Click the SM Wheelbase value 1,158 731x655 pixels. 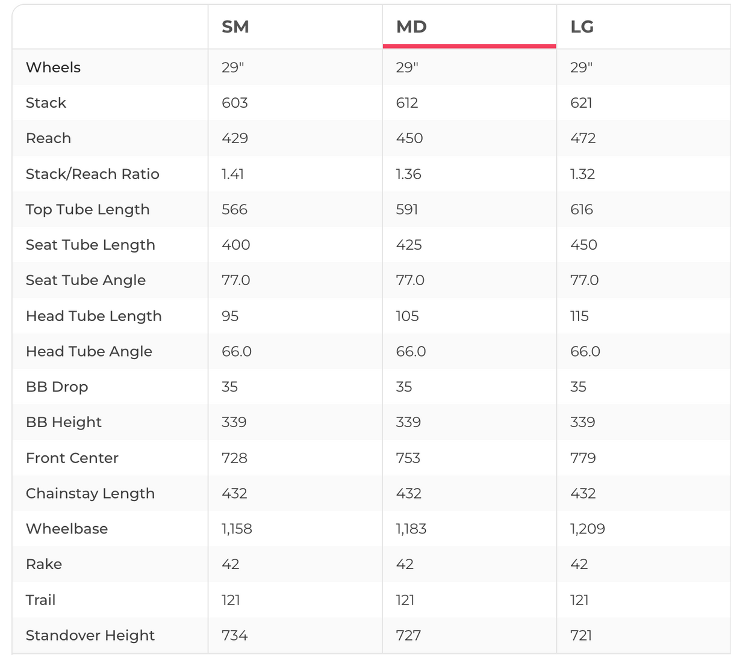[237, 529]
